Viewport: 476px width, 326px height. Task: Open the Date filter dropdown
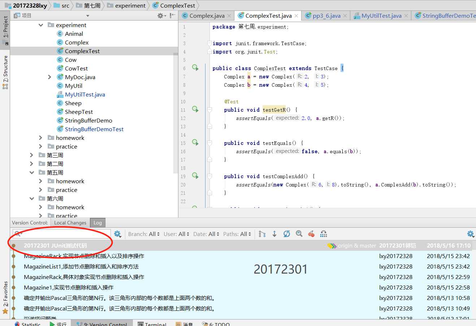click(206, 234)
